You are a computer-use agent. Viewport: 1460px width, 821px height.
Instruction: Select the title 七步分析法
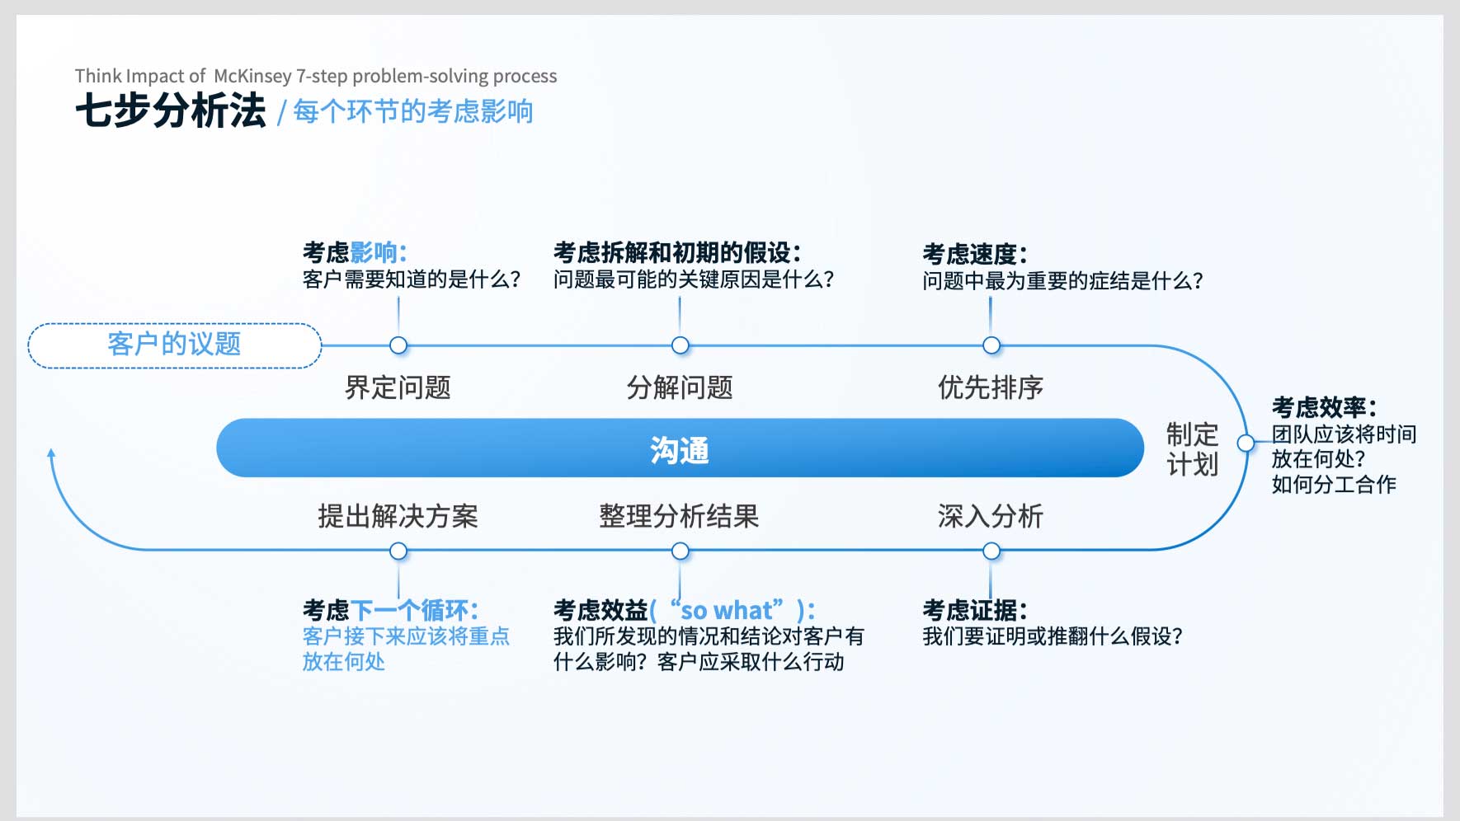pos(171,110)
